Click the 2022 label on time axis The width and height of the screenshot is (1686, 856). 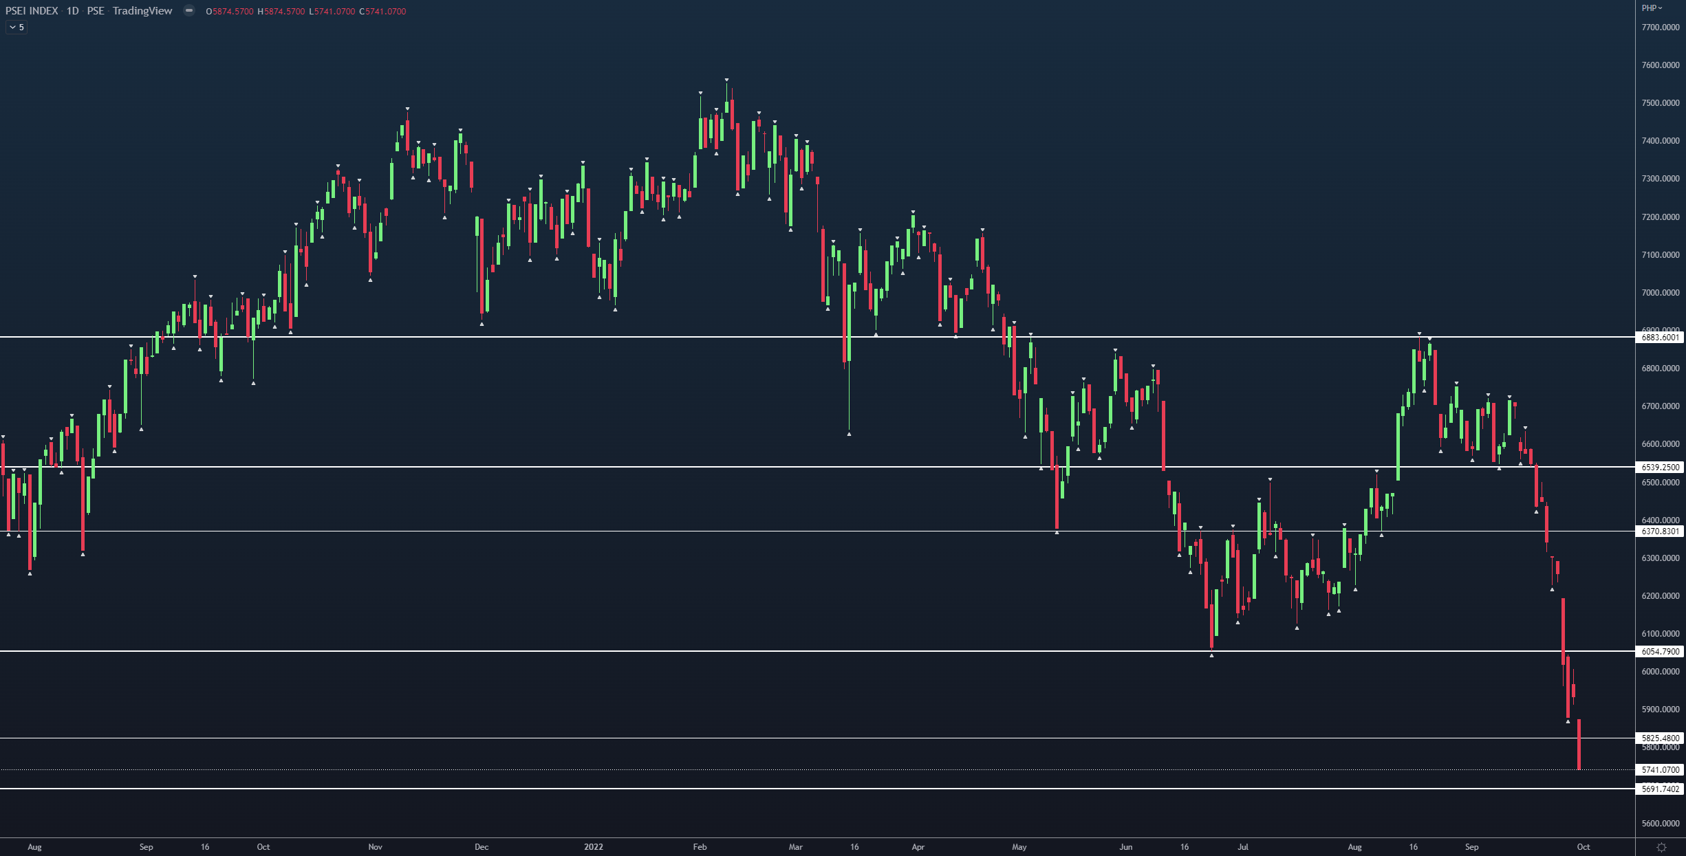[593, 847]
